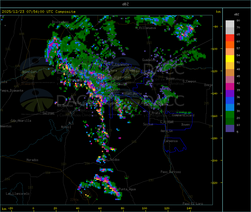This screenshot has width=251, height=212.
Task: Select the Morados location label
Action: coord(32,160)
